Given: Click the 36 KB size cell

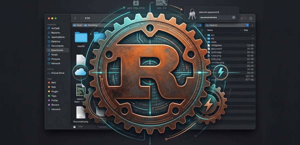Looking at the screenshot, I should [x=250, y=52].
